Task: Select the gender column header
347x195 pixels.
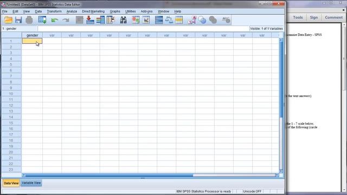Action: [x=33, y=35]
